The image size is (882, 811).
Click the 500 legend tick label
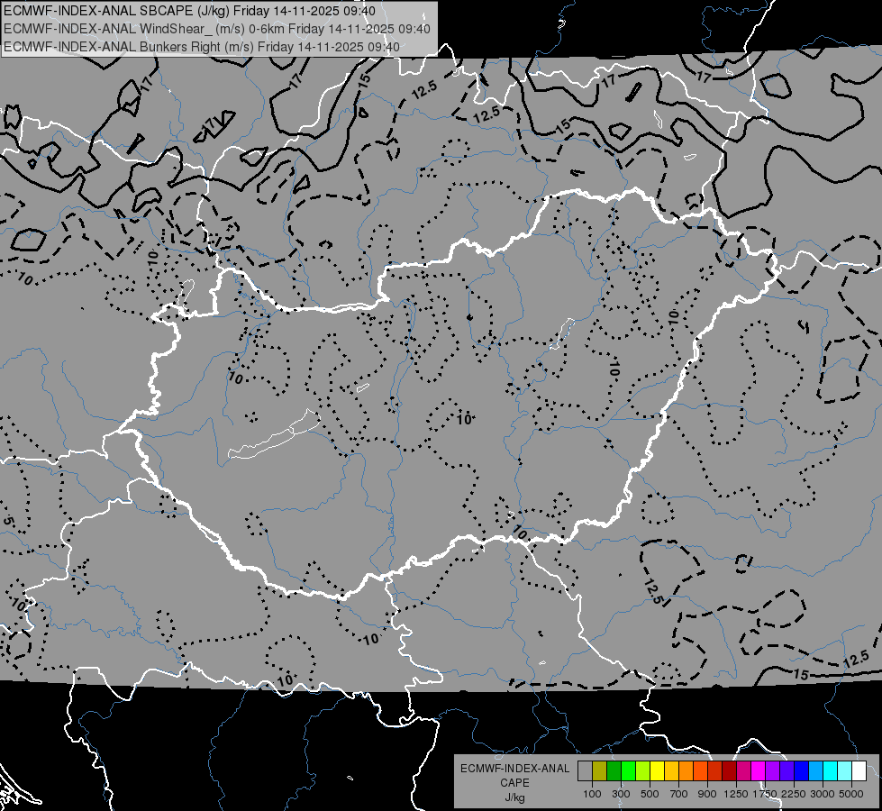pos(650,794)
